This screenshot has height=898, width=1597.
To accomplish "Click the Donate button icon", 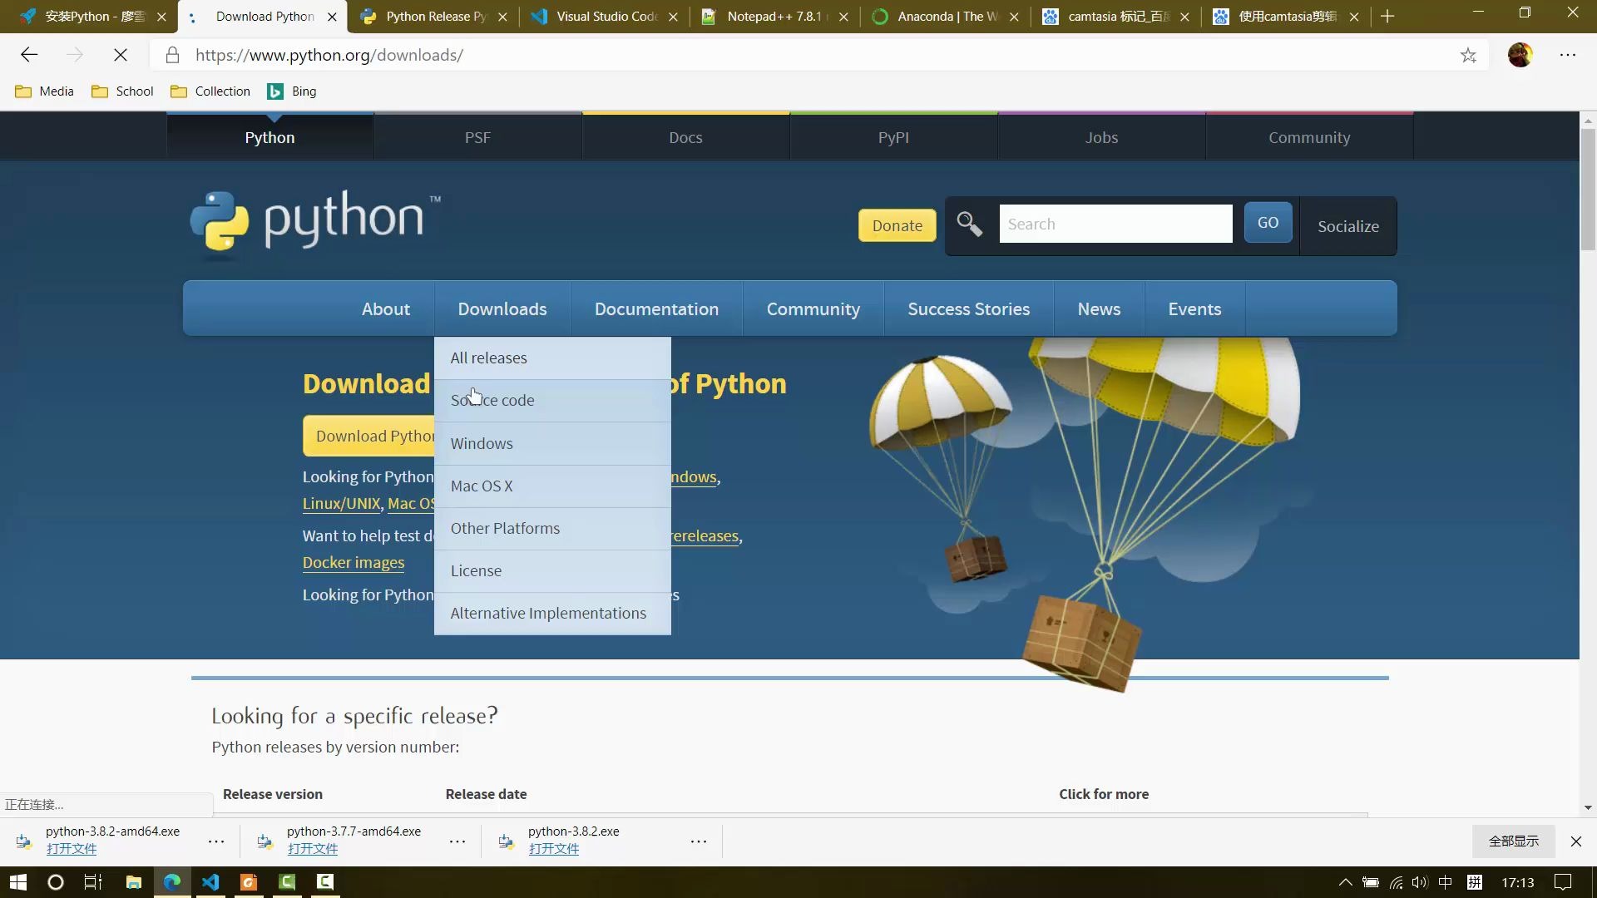I will coord(897,224).
